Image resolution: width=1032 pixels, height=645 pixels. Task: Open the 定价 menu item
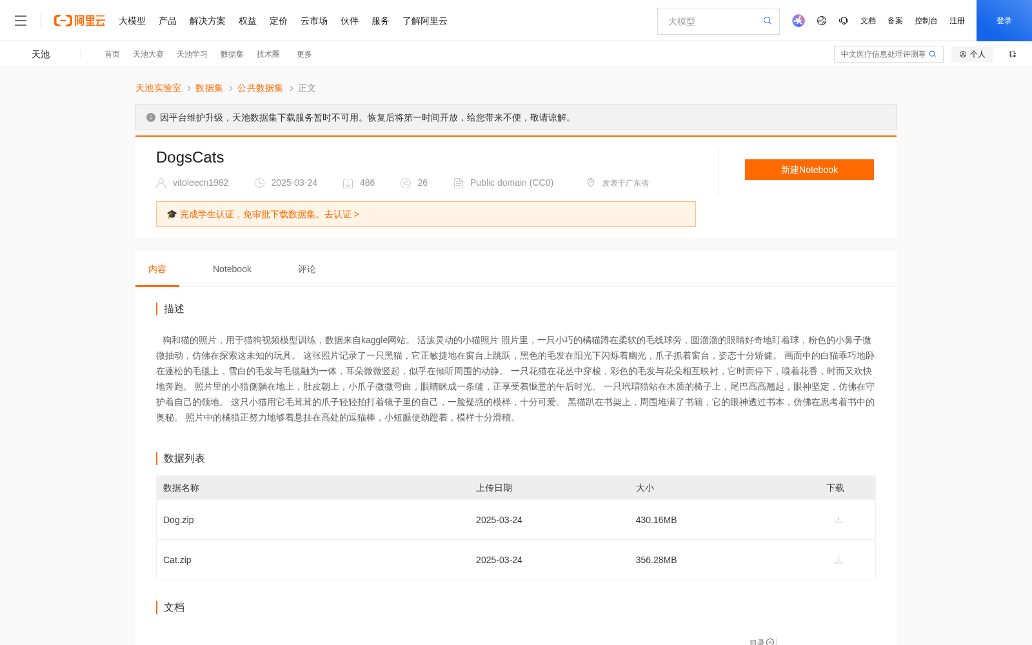(x=279, y=21)
